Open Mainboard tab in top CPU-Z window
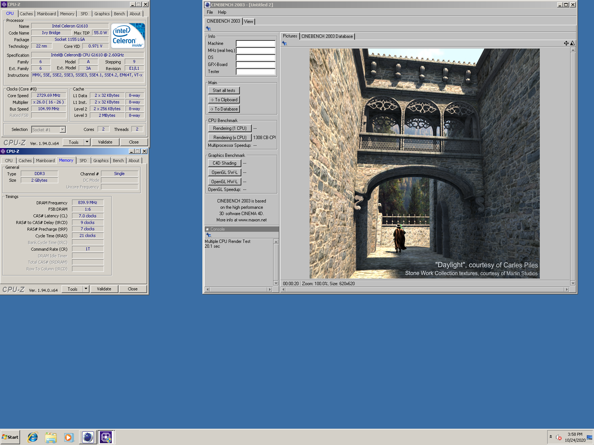The image size is (594, 445). [46, 14]
